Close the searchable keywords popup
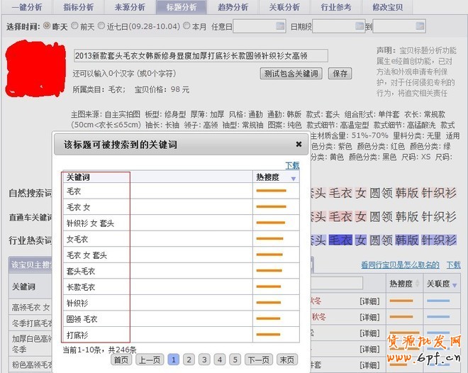 coord(299,144)
